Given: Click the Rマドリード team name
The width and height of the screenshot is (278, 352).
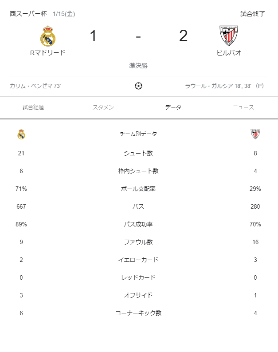Looking at the screenshot, I should [x=47, y=52].
